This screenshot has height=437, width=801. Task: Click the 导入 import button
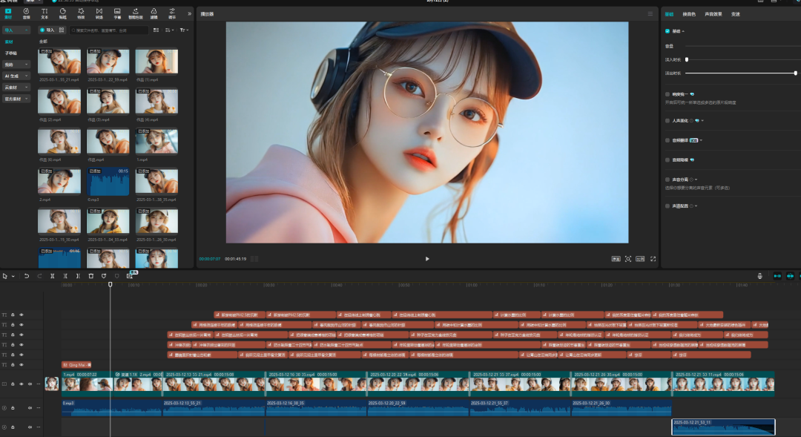pos(47,30)
